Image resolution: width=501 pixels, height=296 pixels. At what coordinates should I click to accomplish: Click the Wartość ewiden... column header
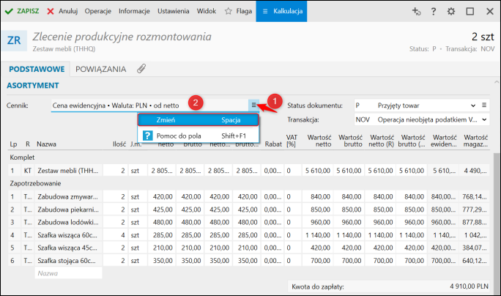444,141
